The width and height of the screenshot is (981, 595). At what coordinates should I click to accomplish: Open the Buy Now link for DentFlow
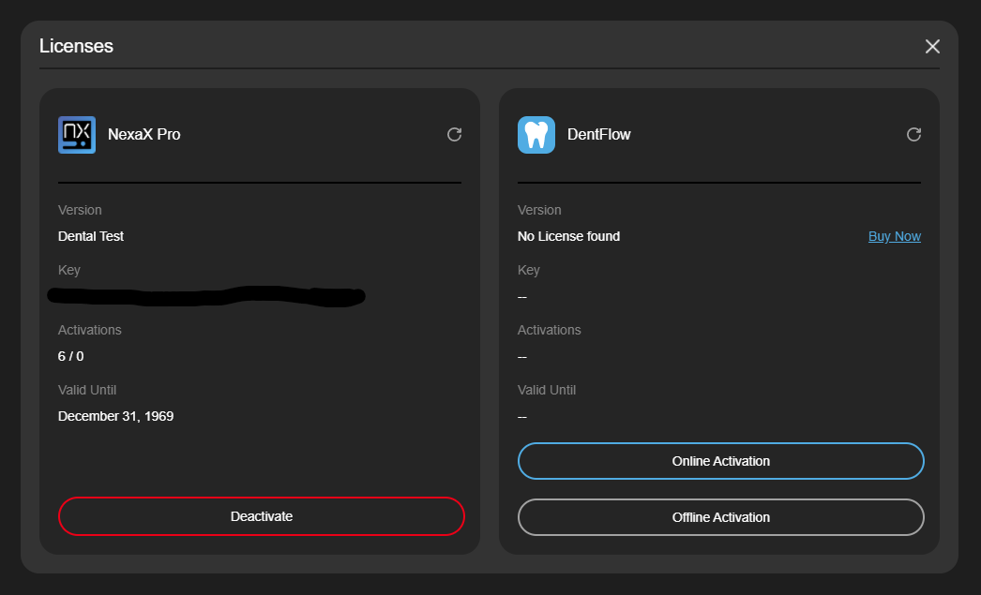[x=894, y=236]
